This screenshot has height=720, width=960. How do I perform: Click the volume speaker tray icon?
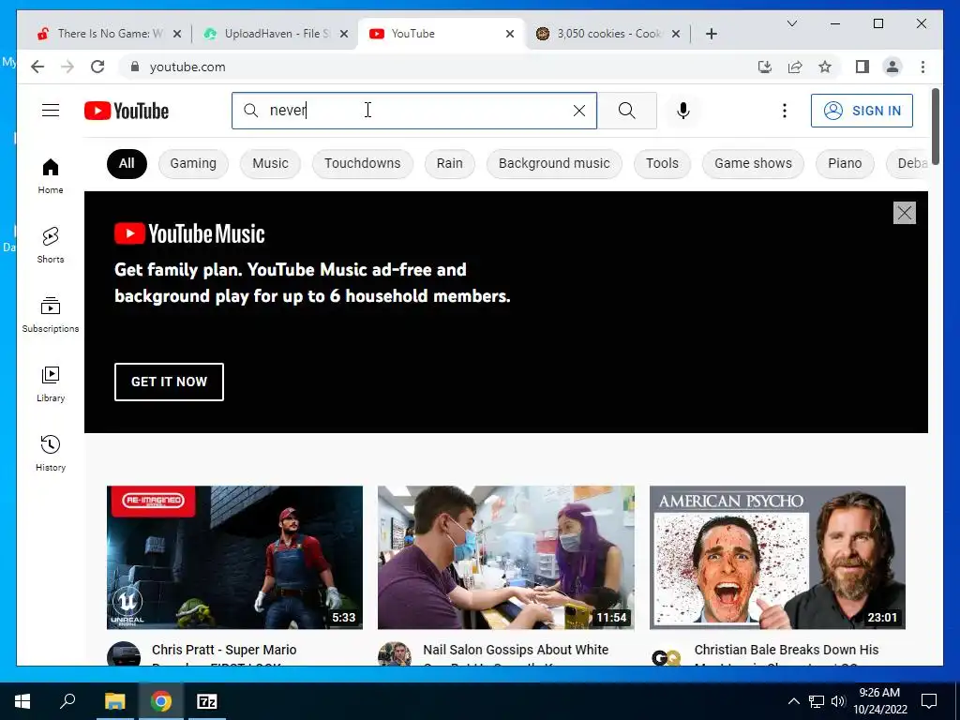tap(838, 701)
